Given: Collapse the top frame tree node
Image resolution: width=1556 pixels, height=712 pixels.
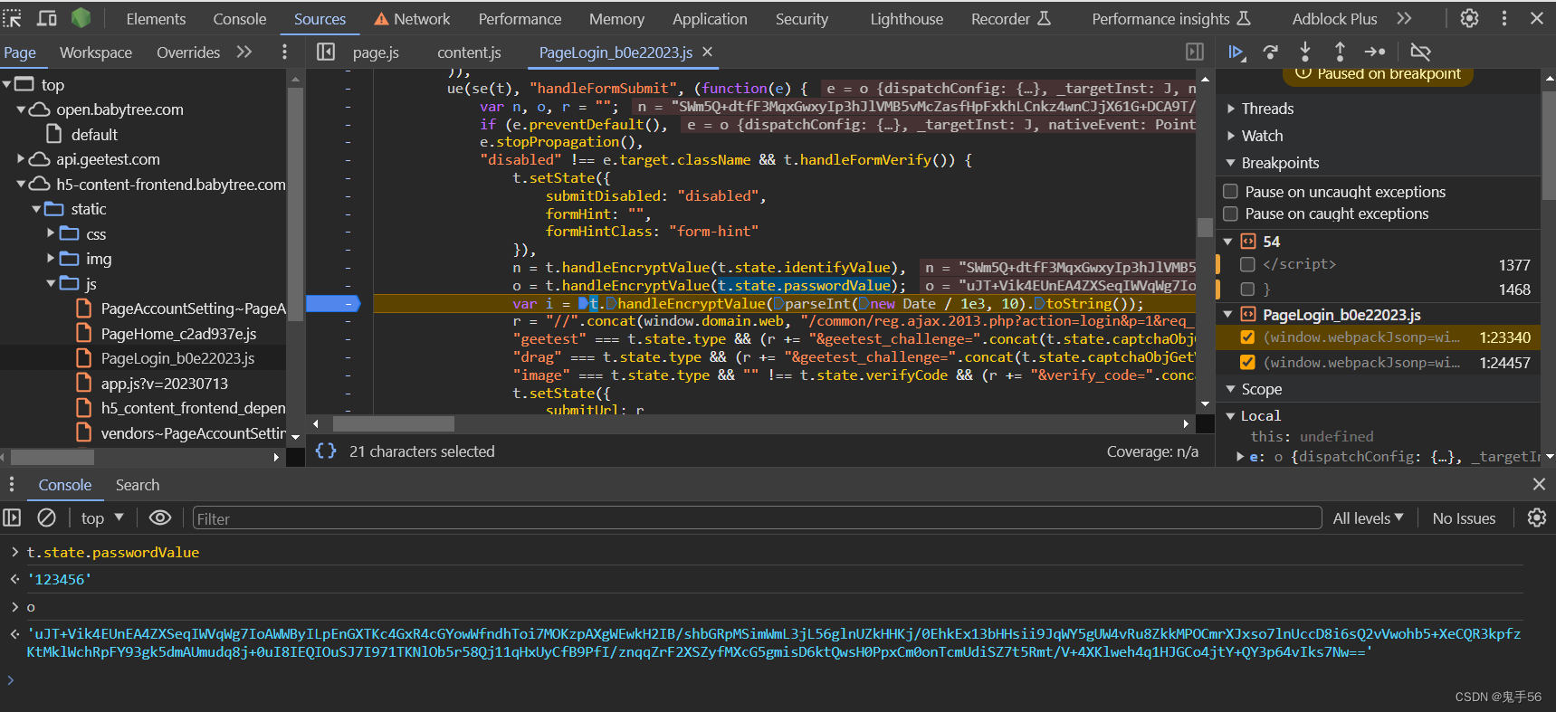Looking at the screenshot, I should pyautogui.click(x=7, y=84).
